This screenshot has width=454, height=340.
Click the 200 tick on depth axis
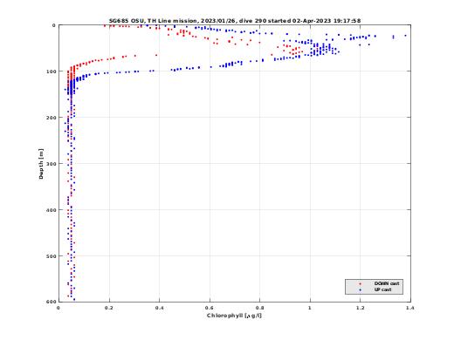click(x=51, y=118)
